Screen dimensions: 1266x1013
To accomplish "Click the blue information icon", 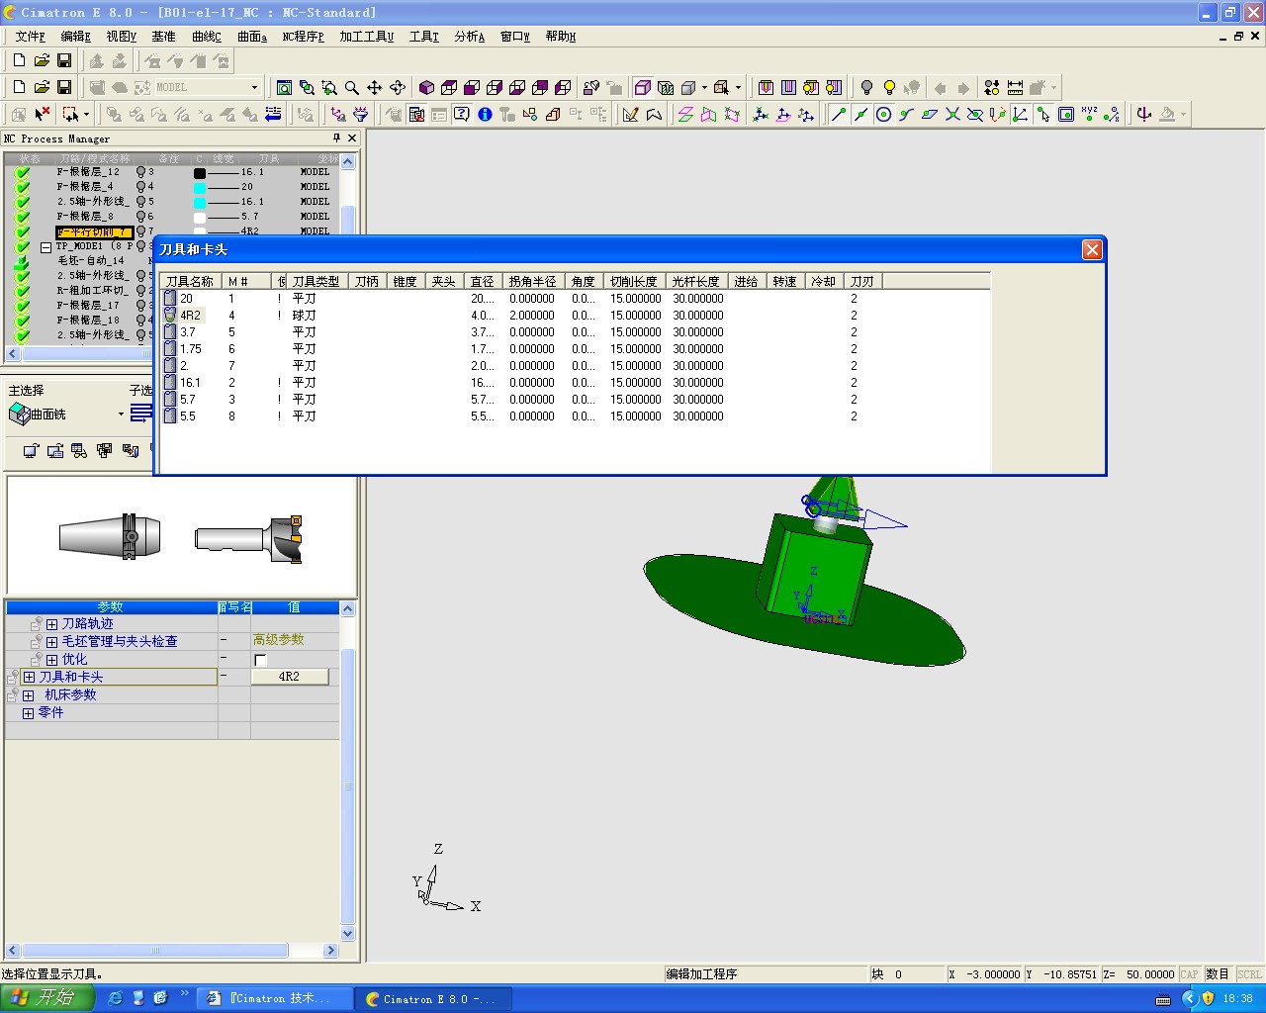I will coord(485,115).
